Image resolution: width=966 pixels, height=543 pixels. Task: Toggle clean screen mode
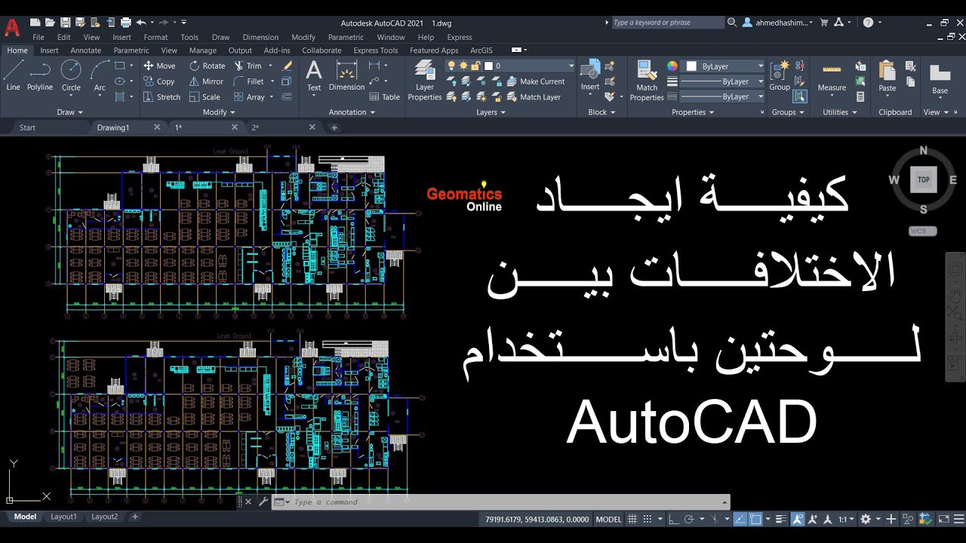point(943,519)
